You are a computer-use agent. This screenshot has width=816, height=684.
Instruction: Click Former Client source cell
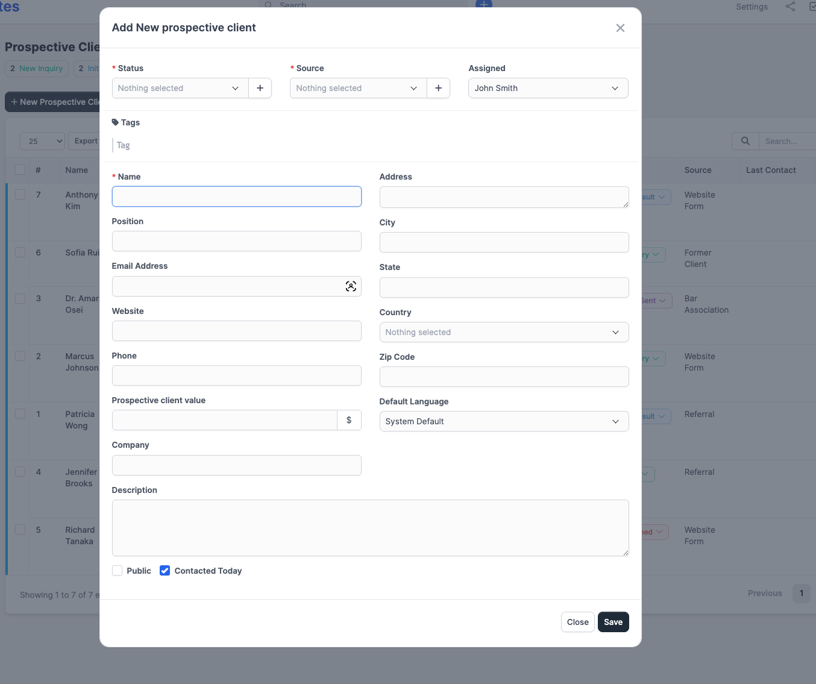(698, 259)
